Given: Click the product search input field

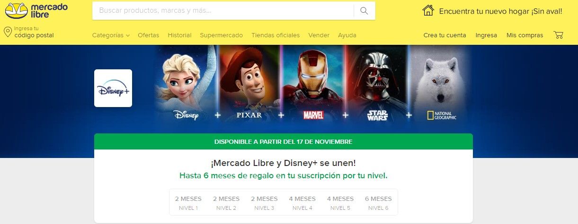Looking at the screenshot, I should [x=222, y=11].
